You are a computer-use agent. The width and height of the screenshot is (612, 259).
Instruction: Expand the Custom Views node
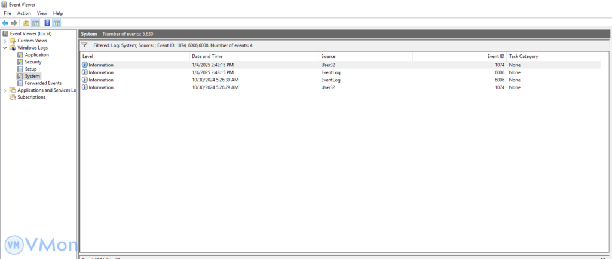(5, 41)
